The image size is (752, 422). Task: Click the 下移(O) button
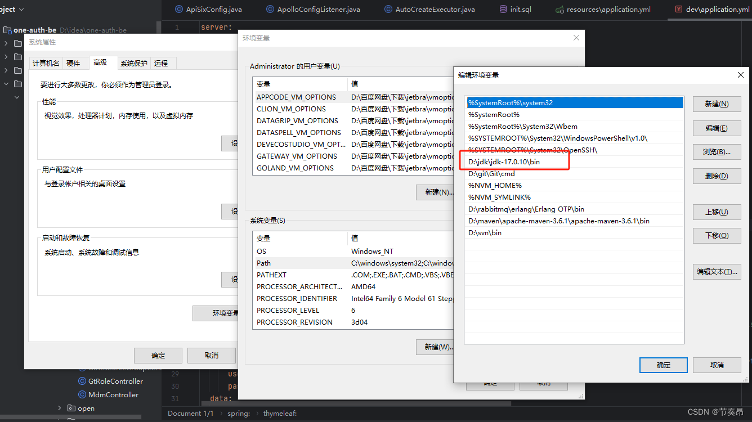(x=717, y=235)
